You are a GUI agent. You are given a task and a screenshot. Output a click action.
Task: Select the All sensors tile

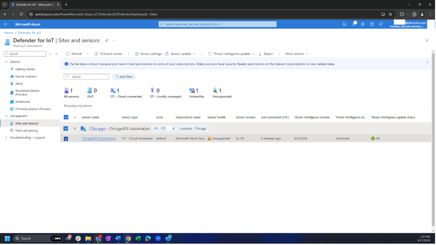pyautogui.click(x=71, y=93)
